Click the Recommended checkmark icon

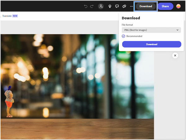click(123, 36)
